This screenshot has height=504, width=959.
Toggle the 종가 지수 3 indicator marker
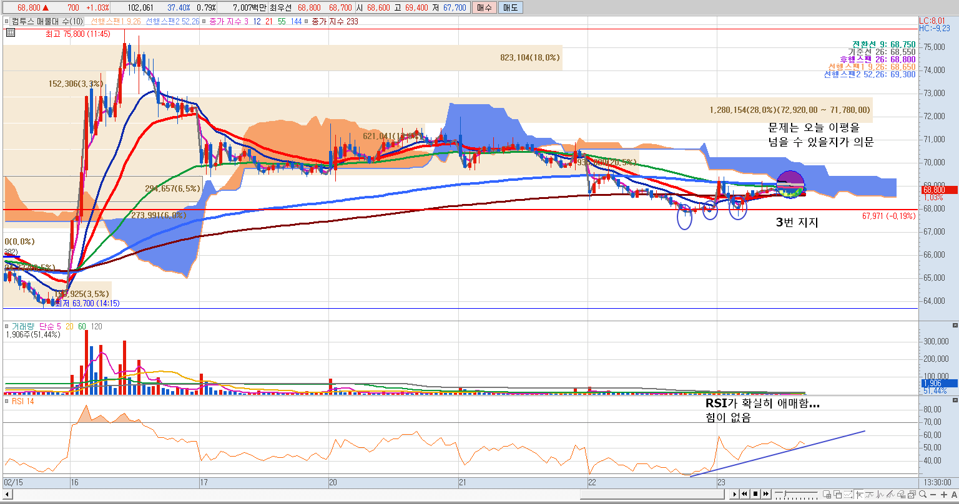204,21
